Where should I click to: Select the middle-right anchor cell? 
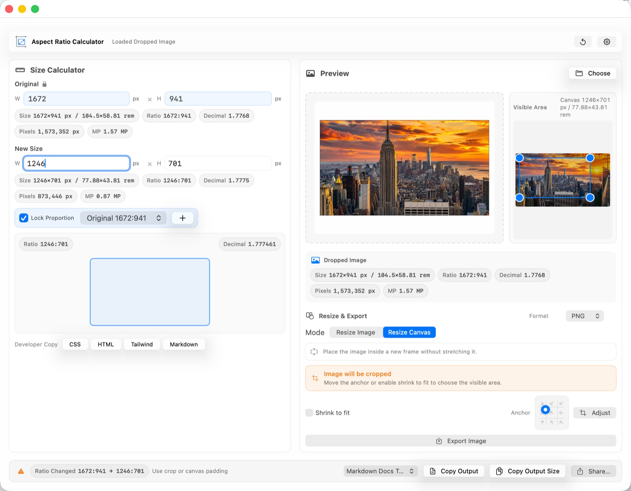(x=561, y=413)
